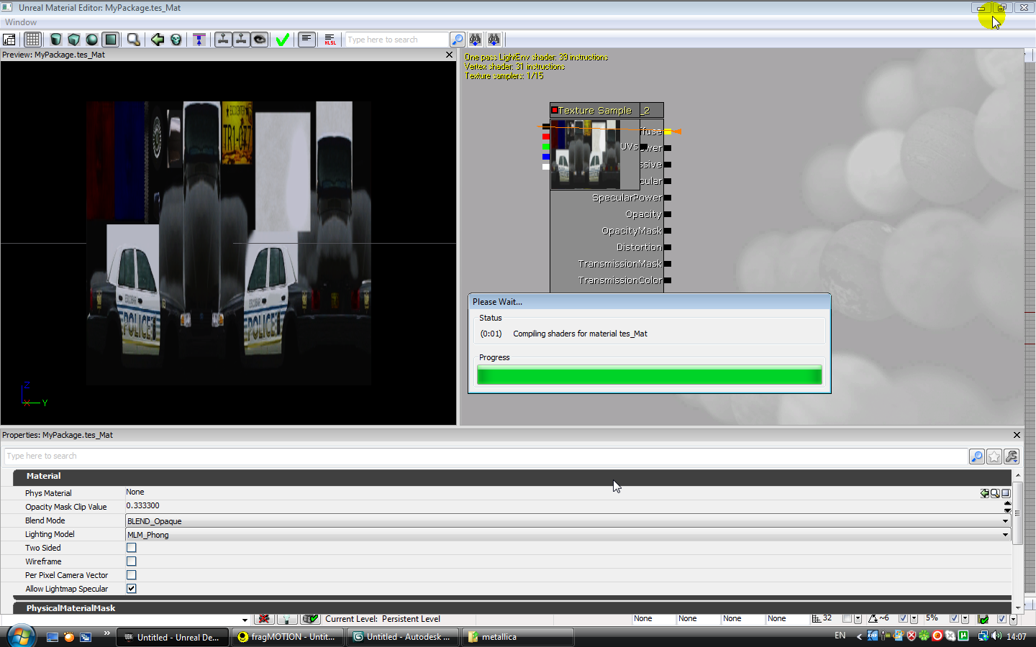Click the green arrow icon for Phys Material
1036x647 pixels.
(x=985, y=493)
